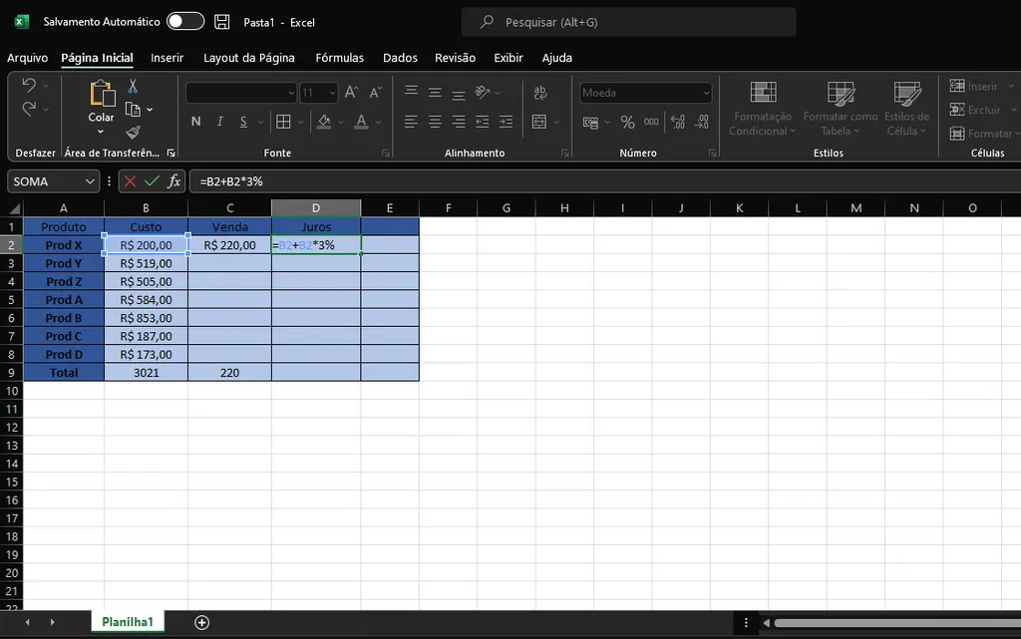Viewport: 1021px width, 639px height.
Task: Apply the percentage number format
Action: [x=627, y=122]
